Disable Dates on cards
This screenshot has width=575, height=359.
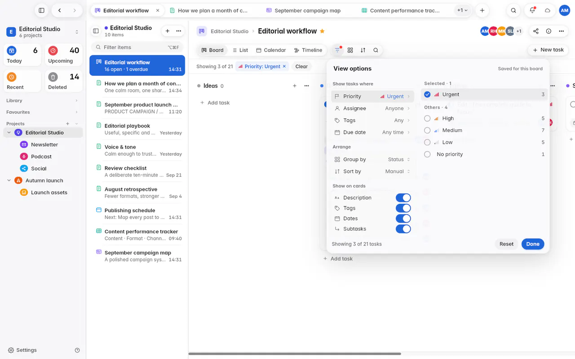coord(403,219)
